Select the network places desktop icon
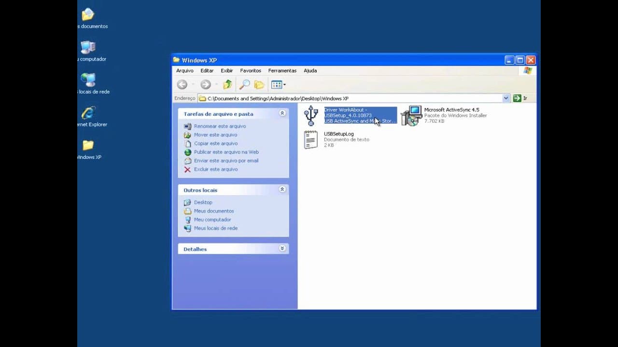 (88, 80)
